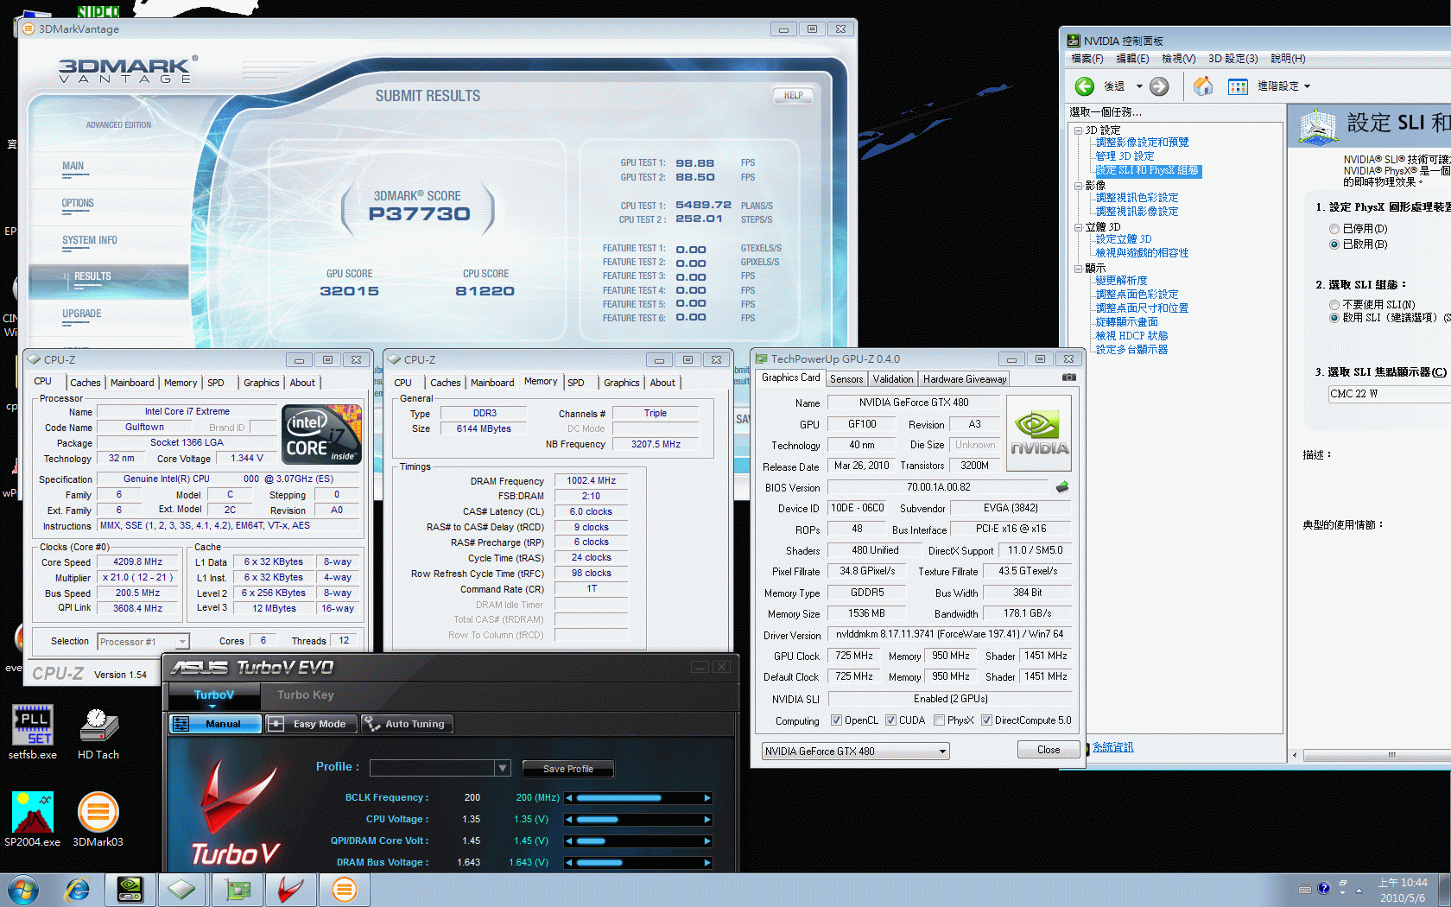Open SYSTEM INFO in 3DMark Vantage sidebar
This screenshot has height=907, width=1451.
[90, 241]
